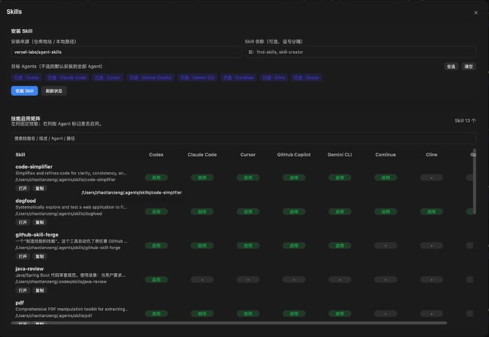Click the blue 安装 Skill button
This screenshot has height=337, width=489.
[x=24, y=91]
